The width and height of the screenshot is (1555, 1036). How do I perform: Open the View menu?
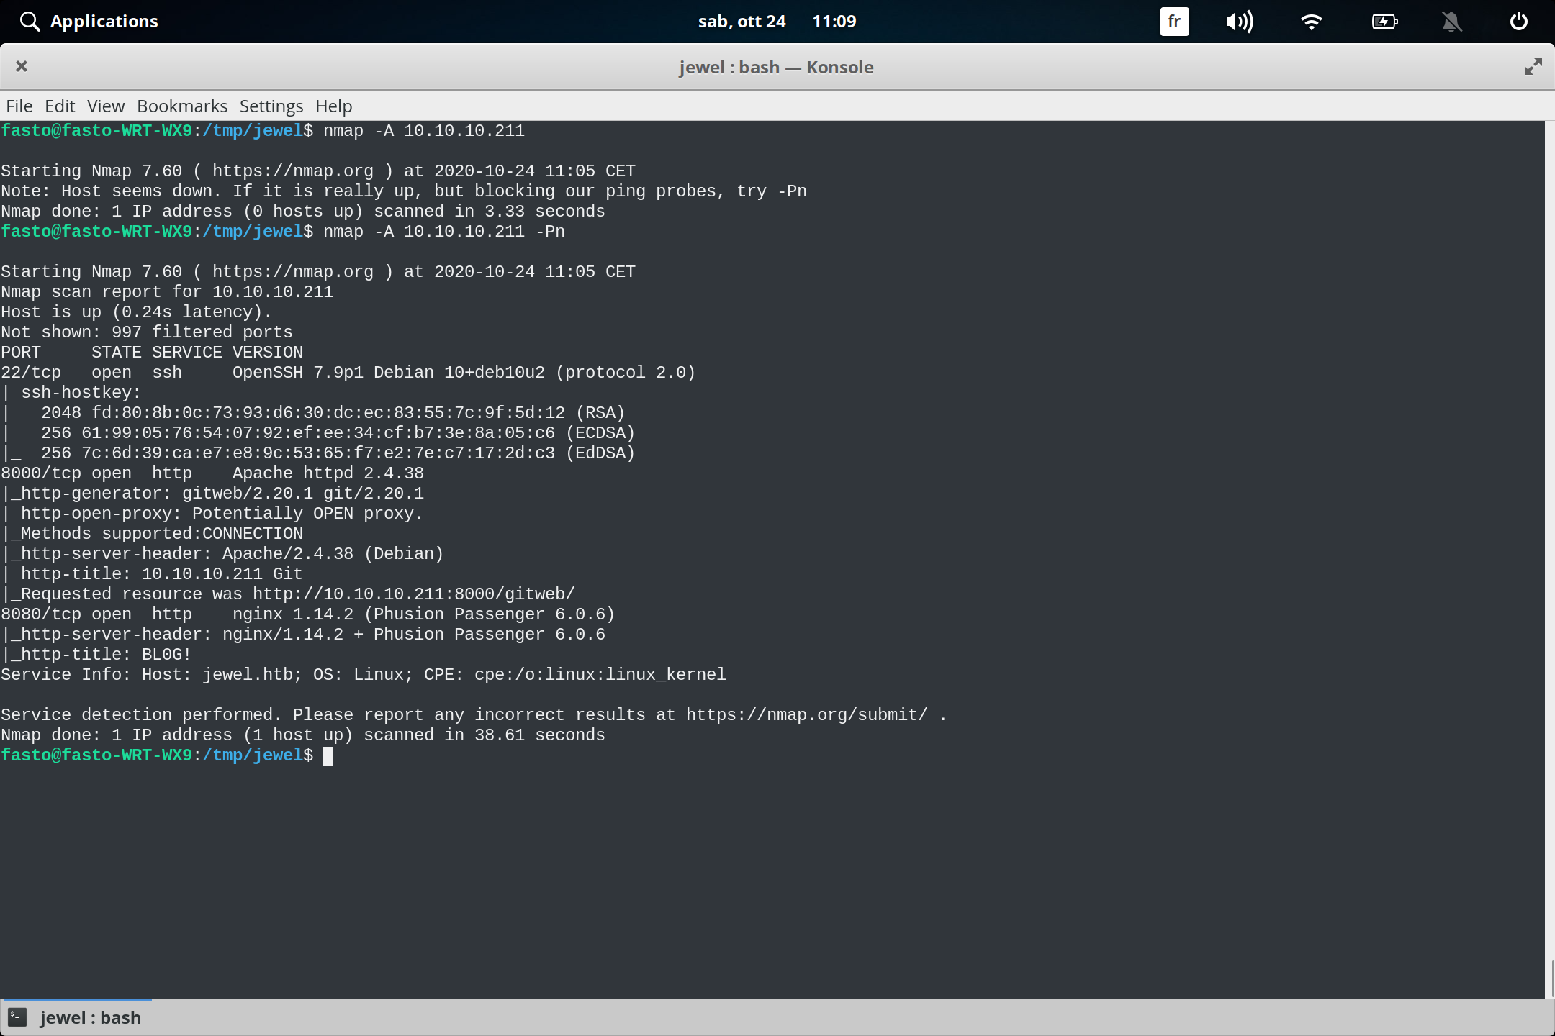[105, 106]
